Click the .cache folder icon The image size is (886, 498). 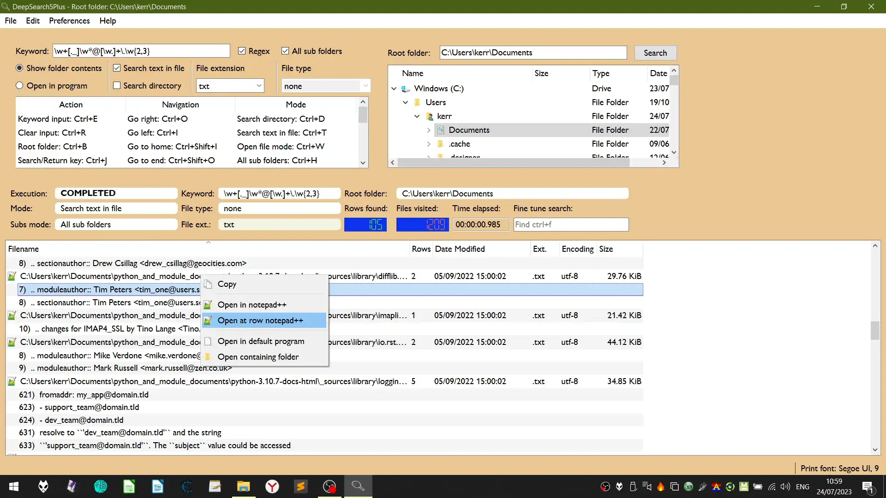click(441, 144)
